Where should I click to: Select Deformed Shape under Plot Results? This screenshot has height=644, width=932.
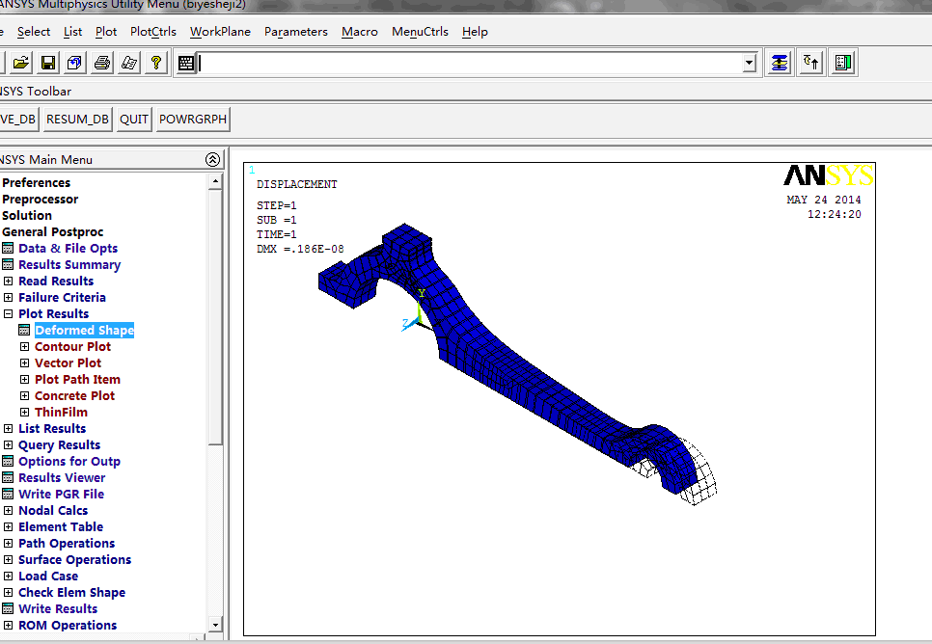(84, 331)
